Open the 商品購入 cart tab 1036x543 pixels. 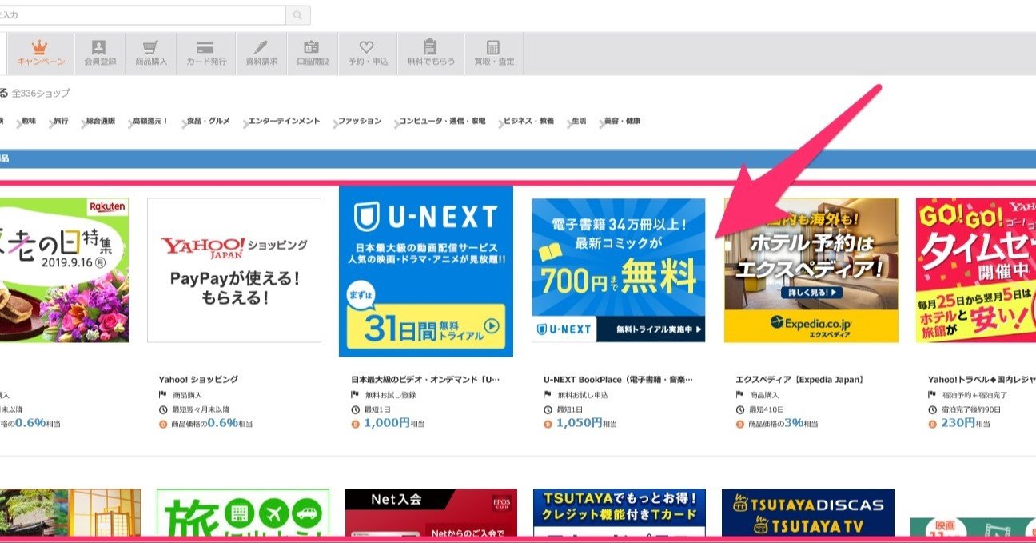coord(151,54)
